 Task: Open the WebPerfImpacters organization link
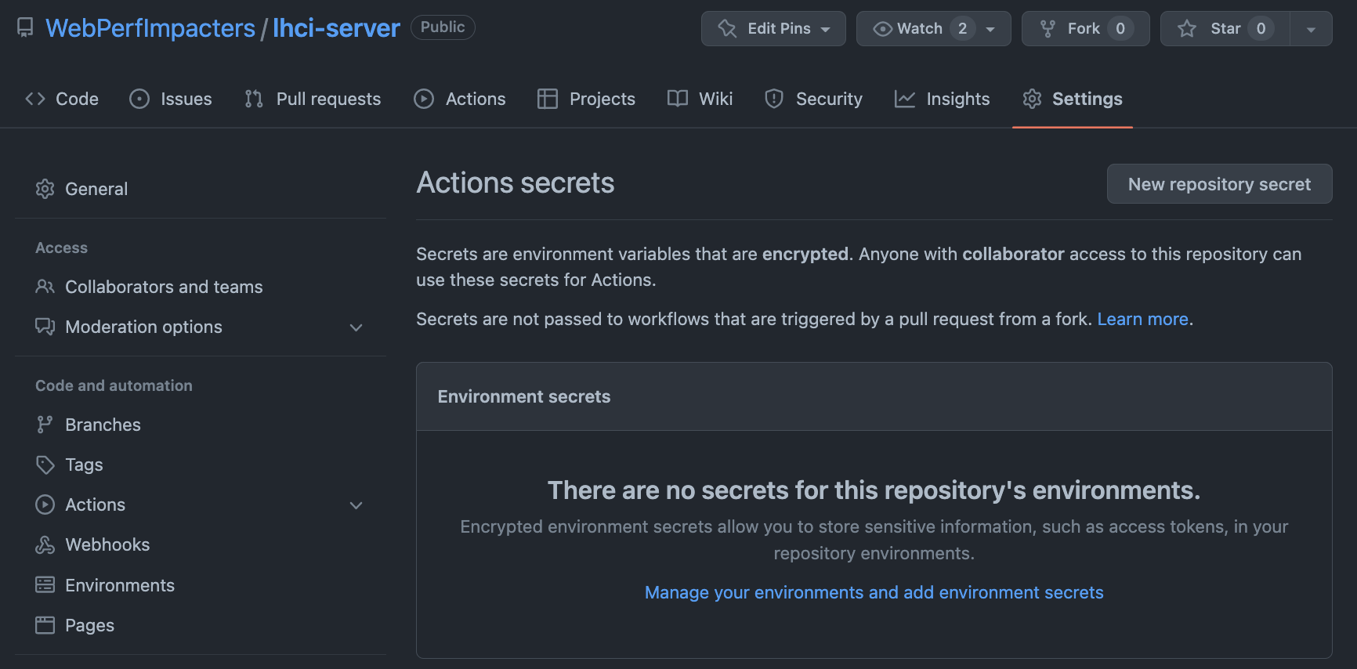[x=150, y=28]
